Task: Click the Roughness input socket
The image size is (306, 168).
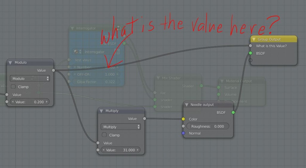Action: (183, 126)
